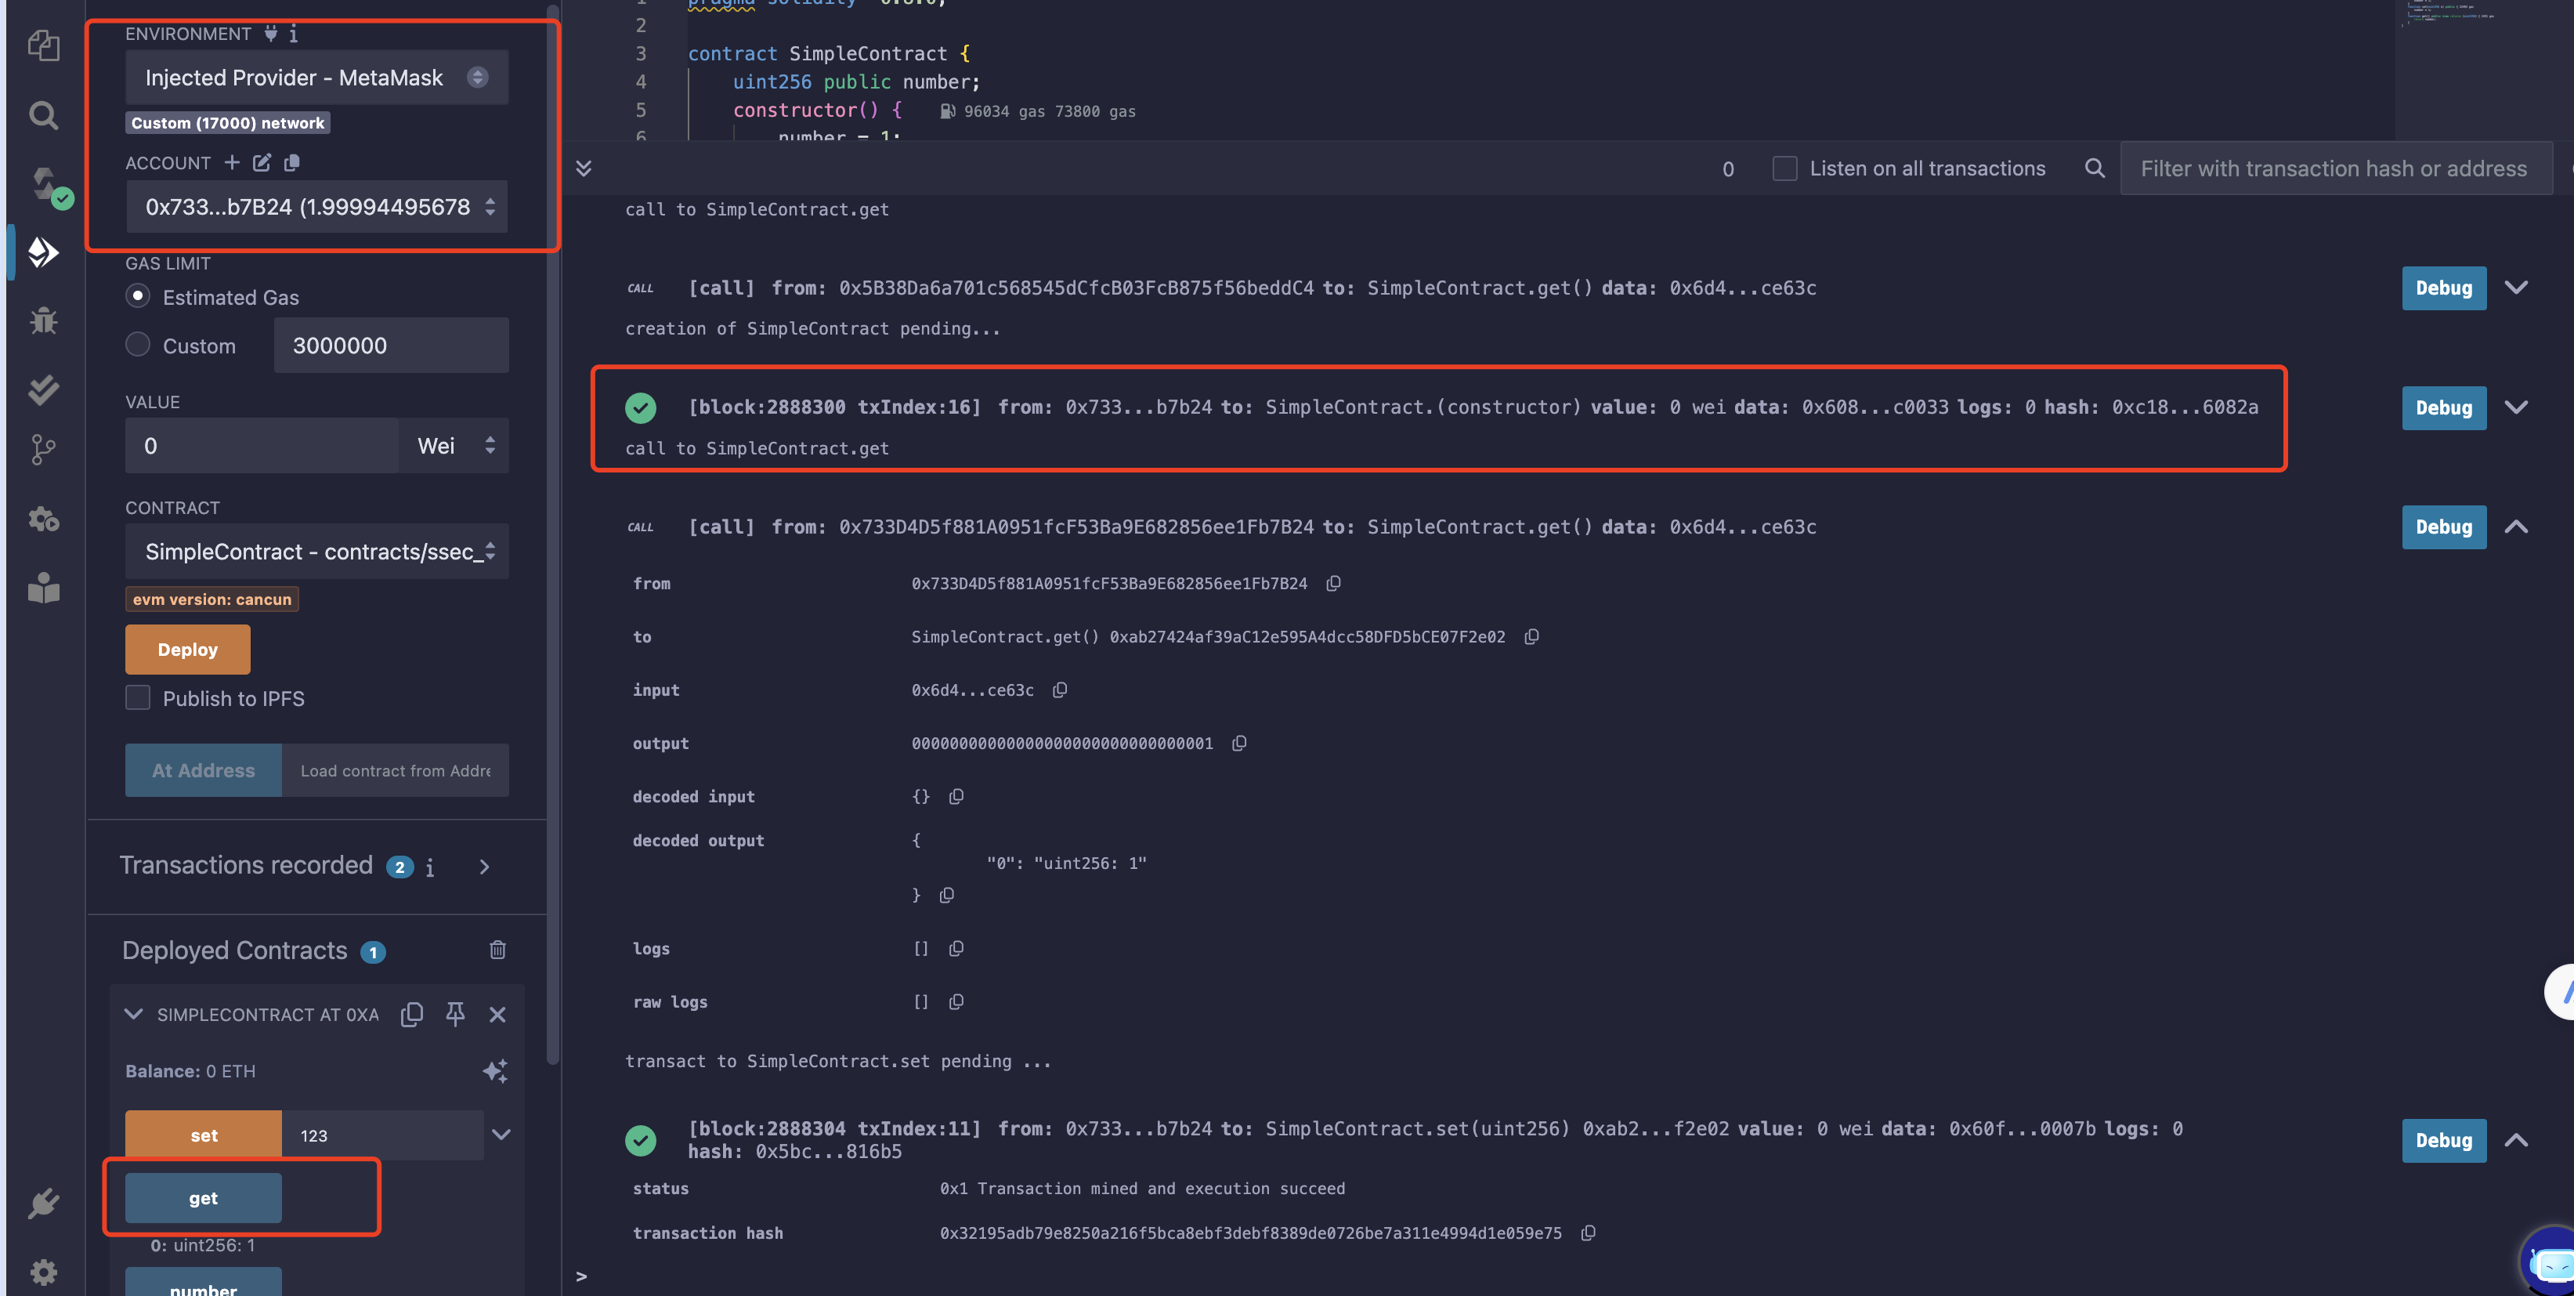Viewport: 2574px width, 1296px height.
Task: Select the Custom gas limit radio
Action: 138,345
